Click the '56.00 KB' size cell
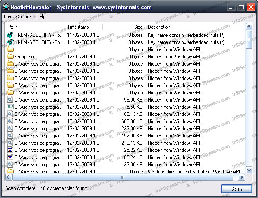Screen dimensions: 258x198 (x=133, y=100)
